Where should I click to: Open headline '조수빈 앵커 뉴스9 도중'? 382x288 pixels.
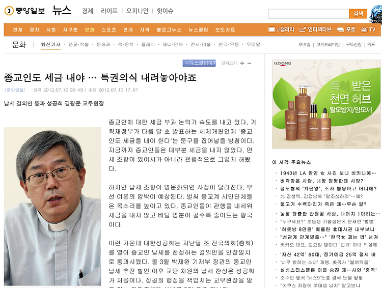(x=321, y=277)
